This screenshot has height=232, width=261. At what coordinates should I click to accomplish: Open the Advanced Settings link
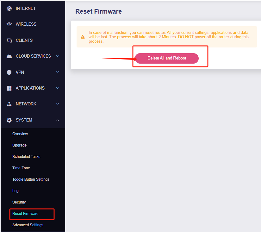pos(28,225)
